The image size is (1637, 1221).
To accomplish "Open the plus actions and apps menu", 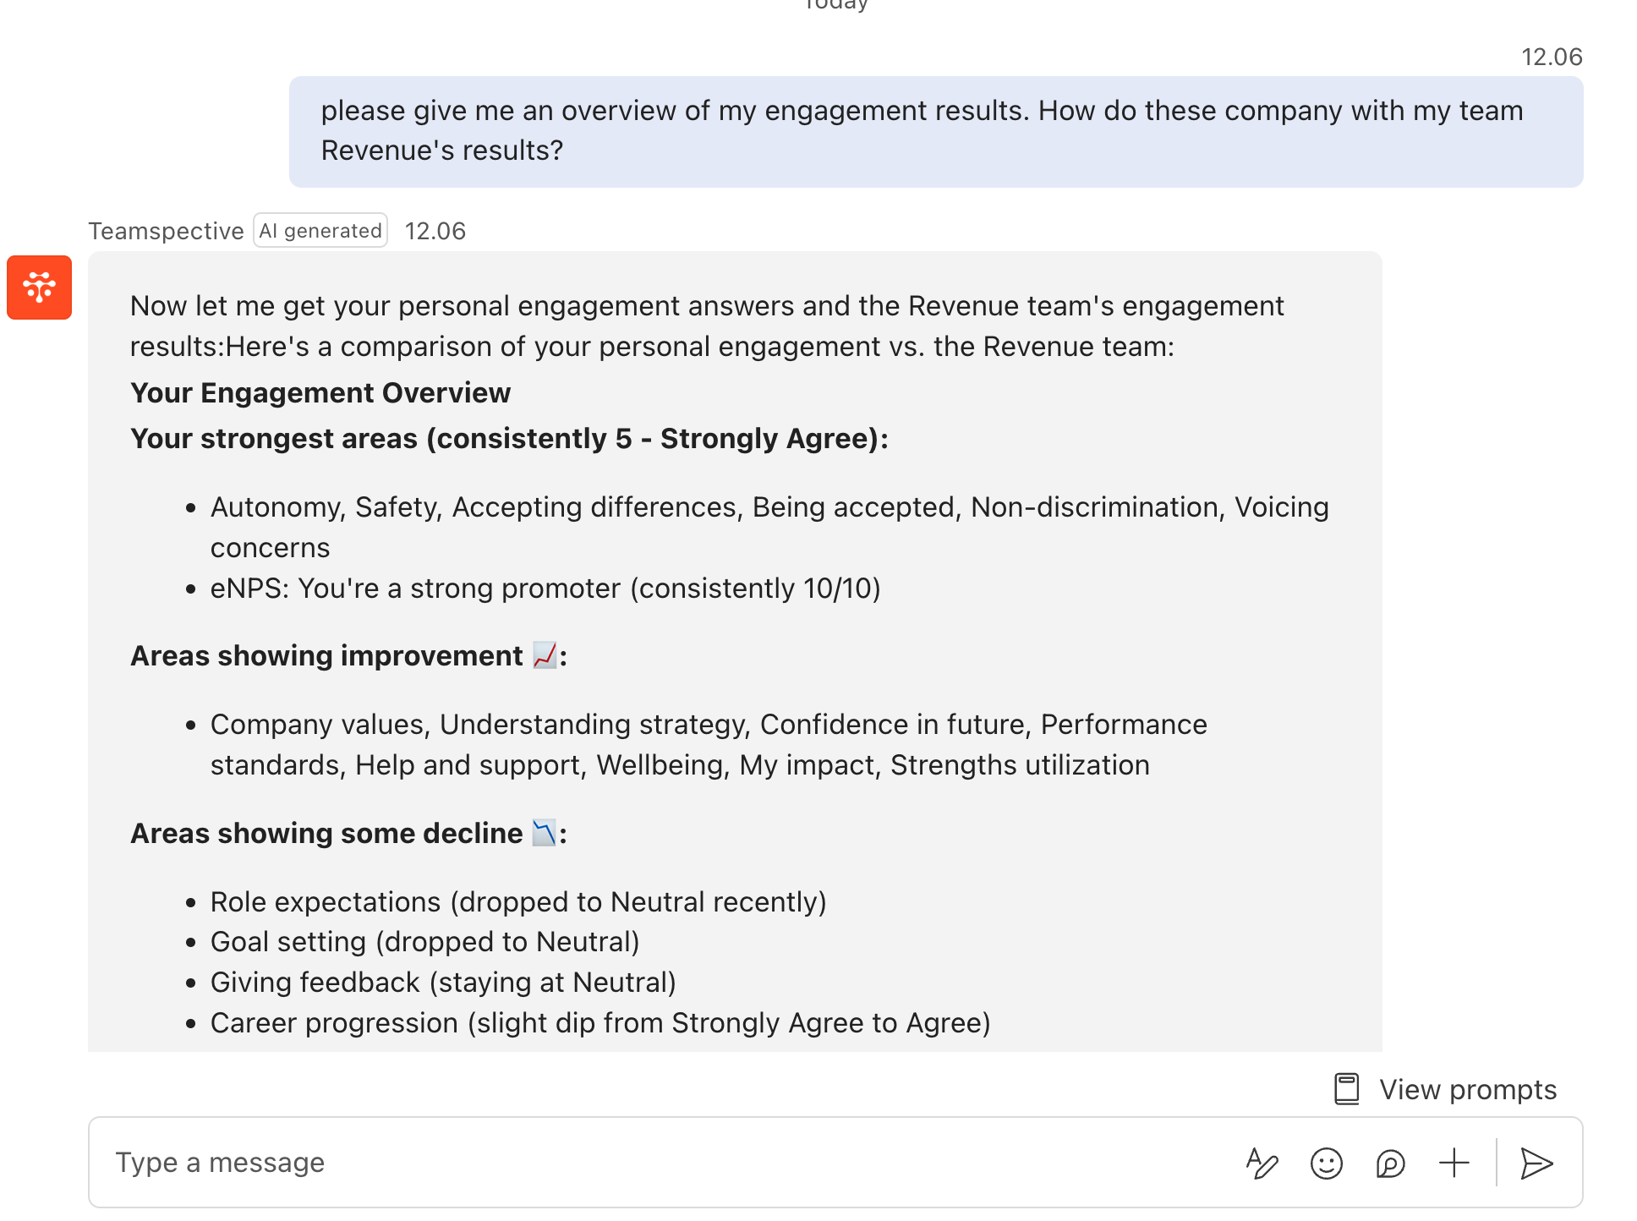I will 1454,1164.
